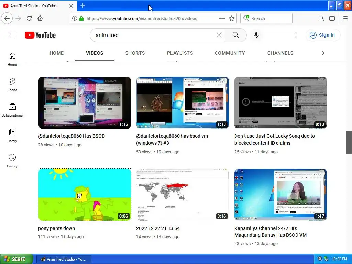Viewport: 352px width, 264px height.
Task: Open the browser library icon
Action: [x=321, y=18]
